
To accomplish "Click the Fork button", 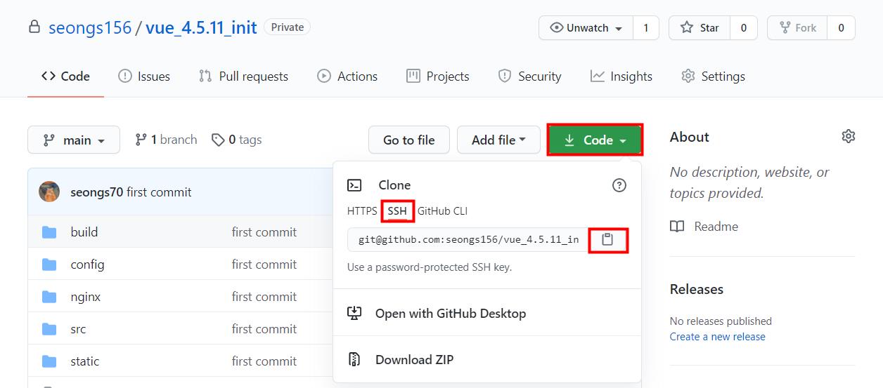I will point(797,28).
